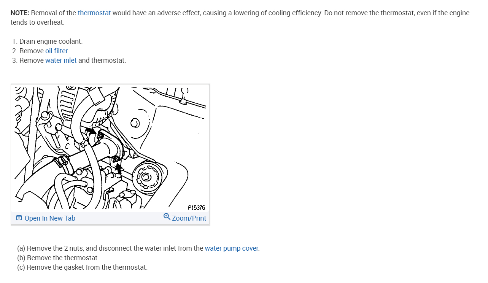
Task: Click the Open In New Tab icon
Action: pyautogui.click(x=19, y=218)
